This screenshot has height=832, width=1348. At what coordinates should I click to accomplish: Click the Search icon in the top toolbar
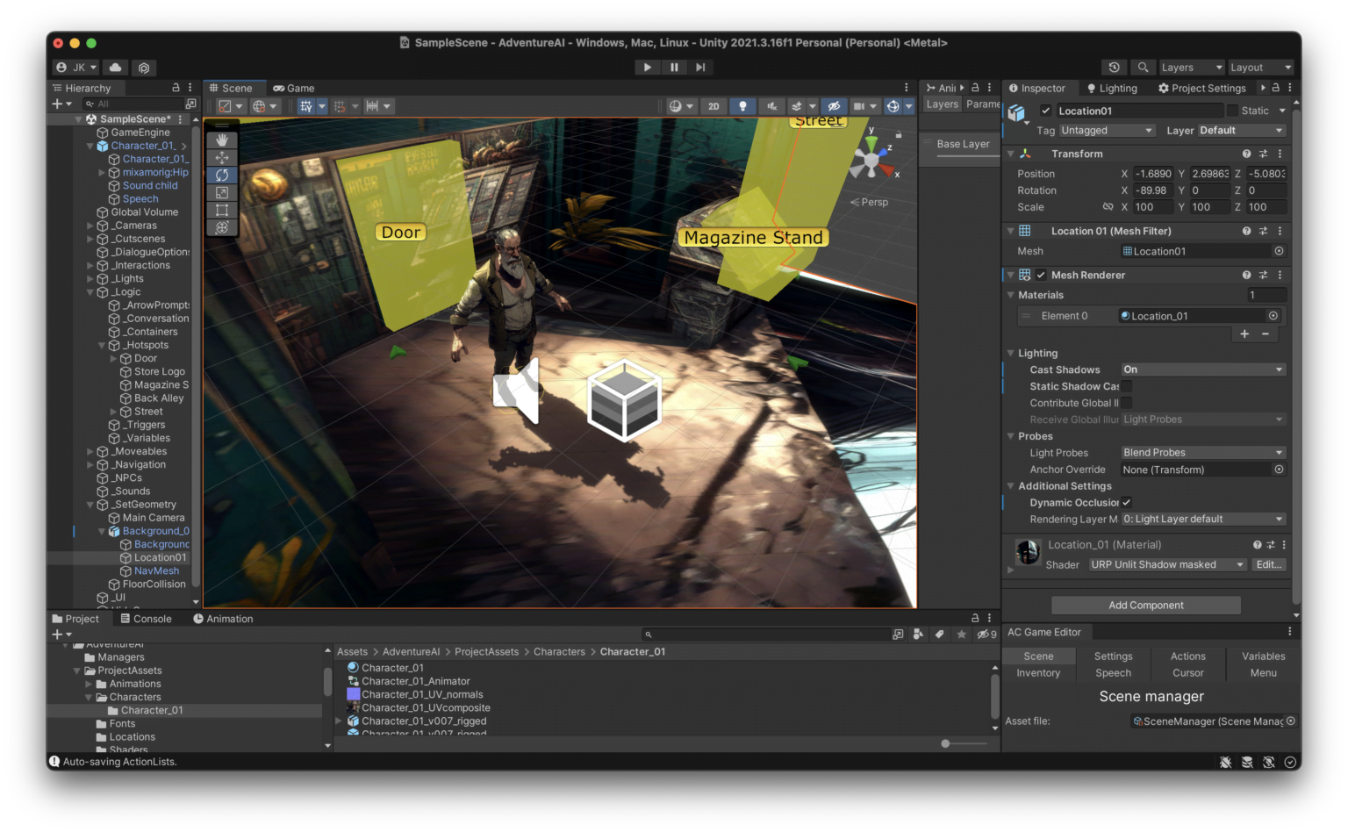tap(1143, 67)
